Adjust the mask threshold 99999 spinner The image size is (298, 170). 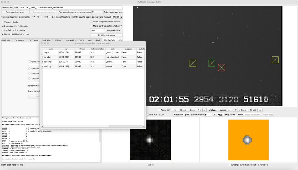click(121, 17)
